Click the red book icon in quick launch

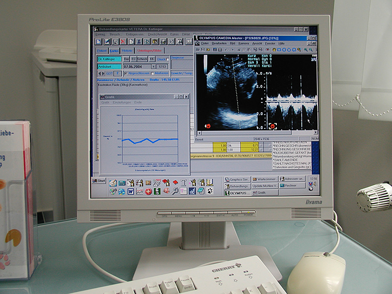[175, 182]
